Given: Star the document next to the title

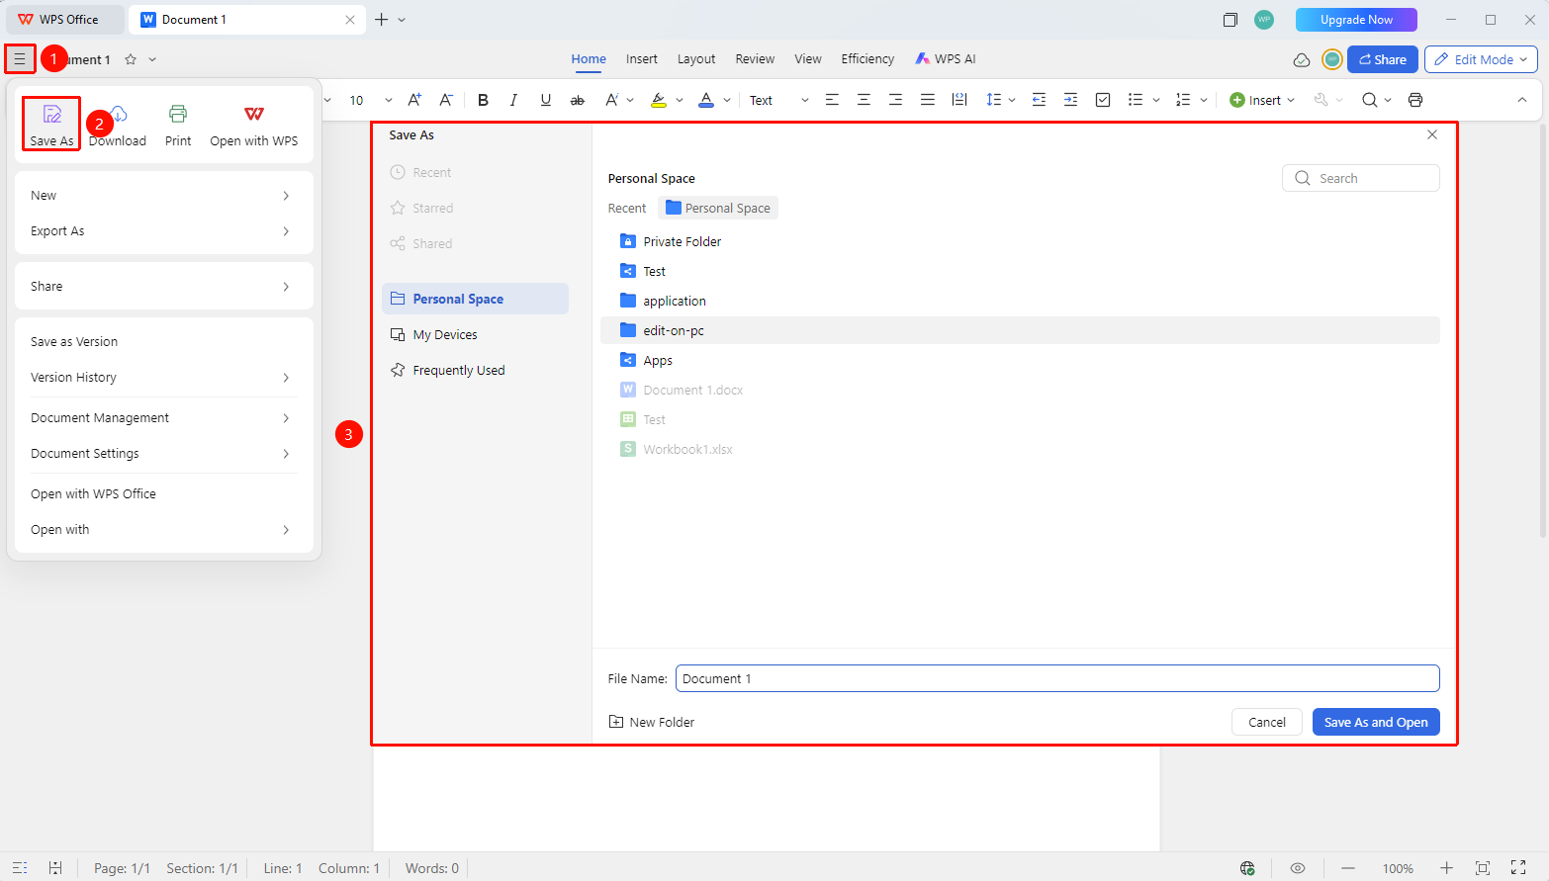Looking at the screenshot, I should coord(131,59).
